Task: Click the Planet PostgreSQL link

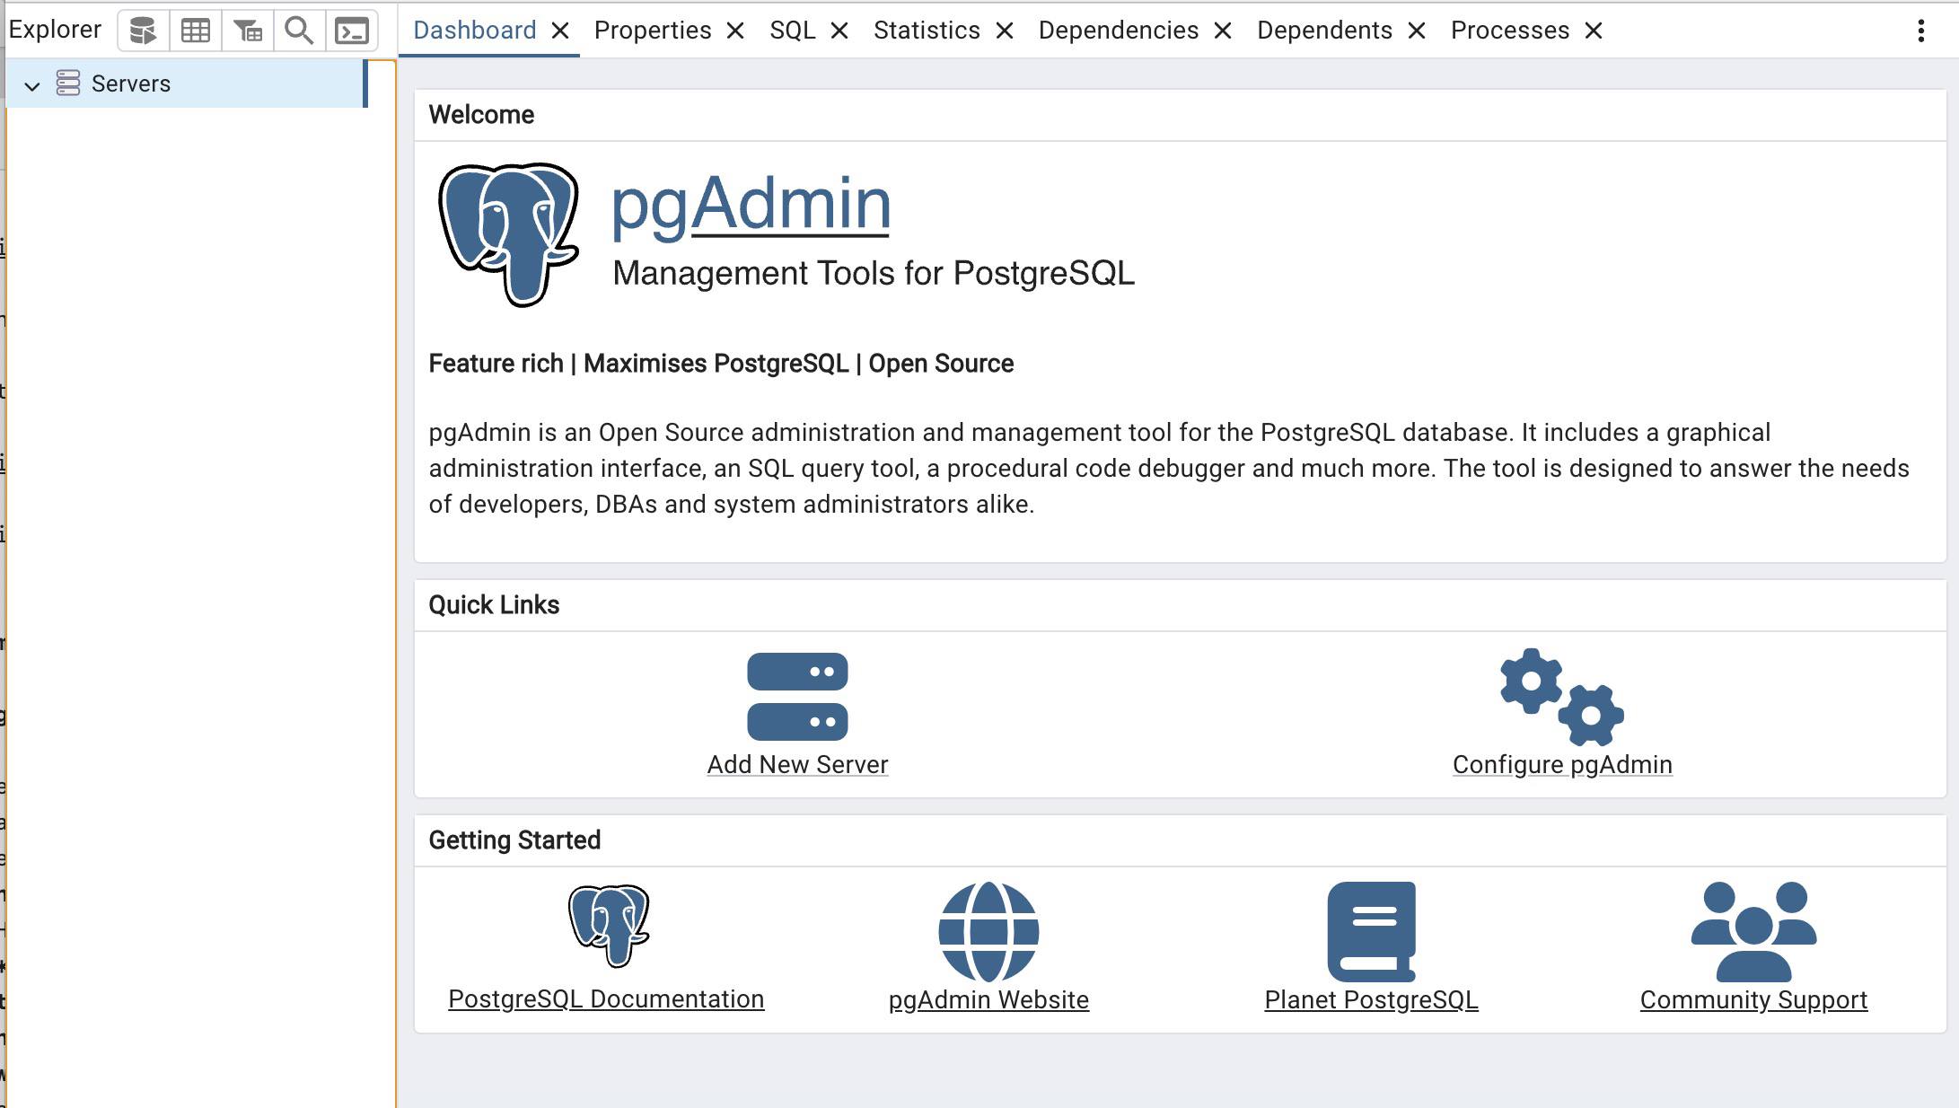Action: click(x=1369, y=999)
